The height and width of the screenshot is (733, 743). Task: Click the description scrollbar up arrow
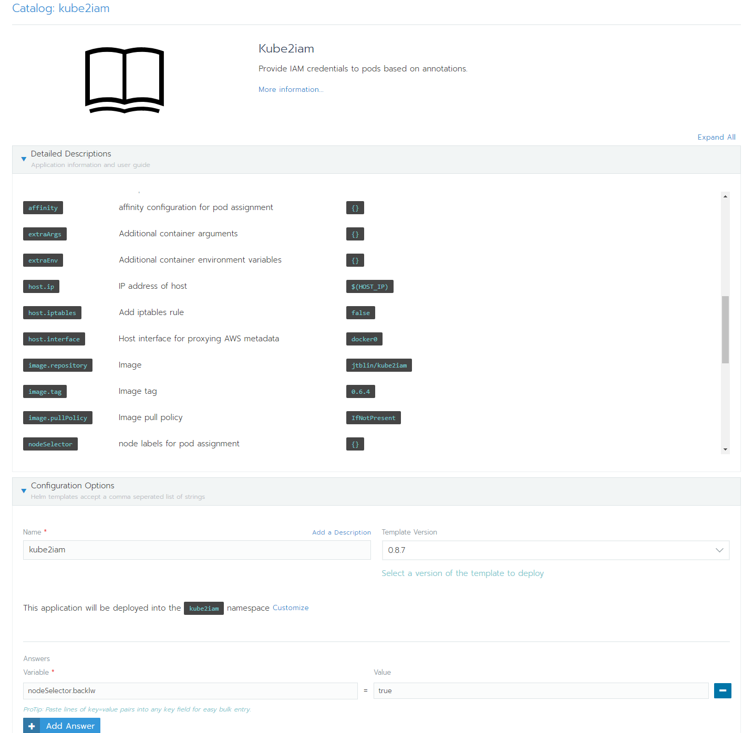click(725, 196)
